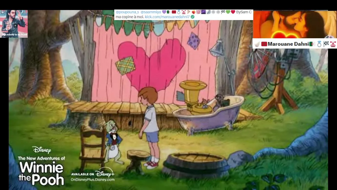Screen dimensions: 337x190
Task: Open the small video thumbnail captioned 'nobody to be found'
Action: click(14, 24)
